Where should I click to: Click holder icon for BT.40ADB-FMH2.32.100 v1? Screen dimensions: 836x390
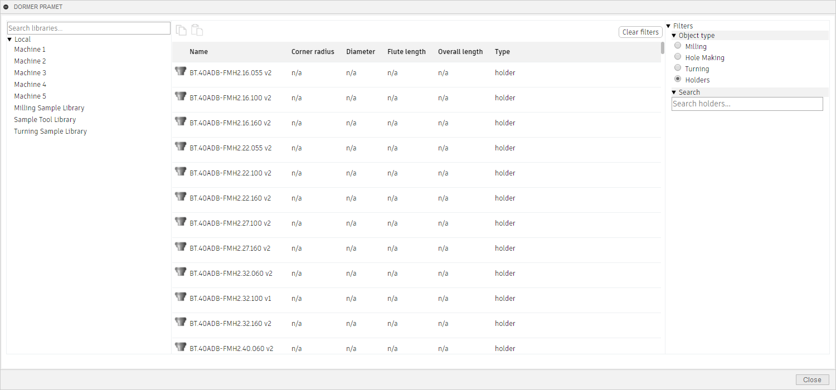(180, 296)
